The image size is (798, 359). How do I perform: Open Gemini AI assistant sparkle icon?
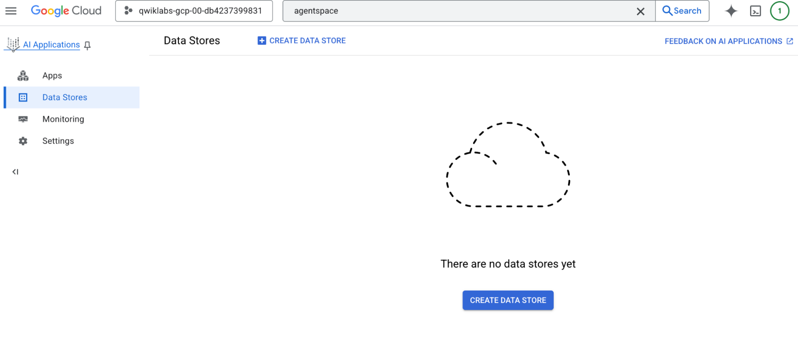731,11
